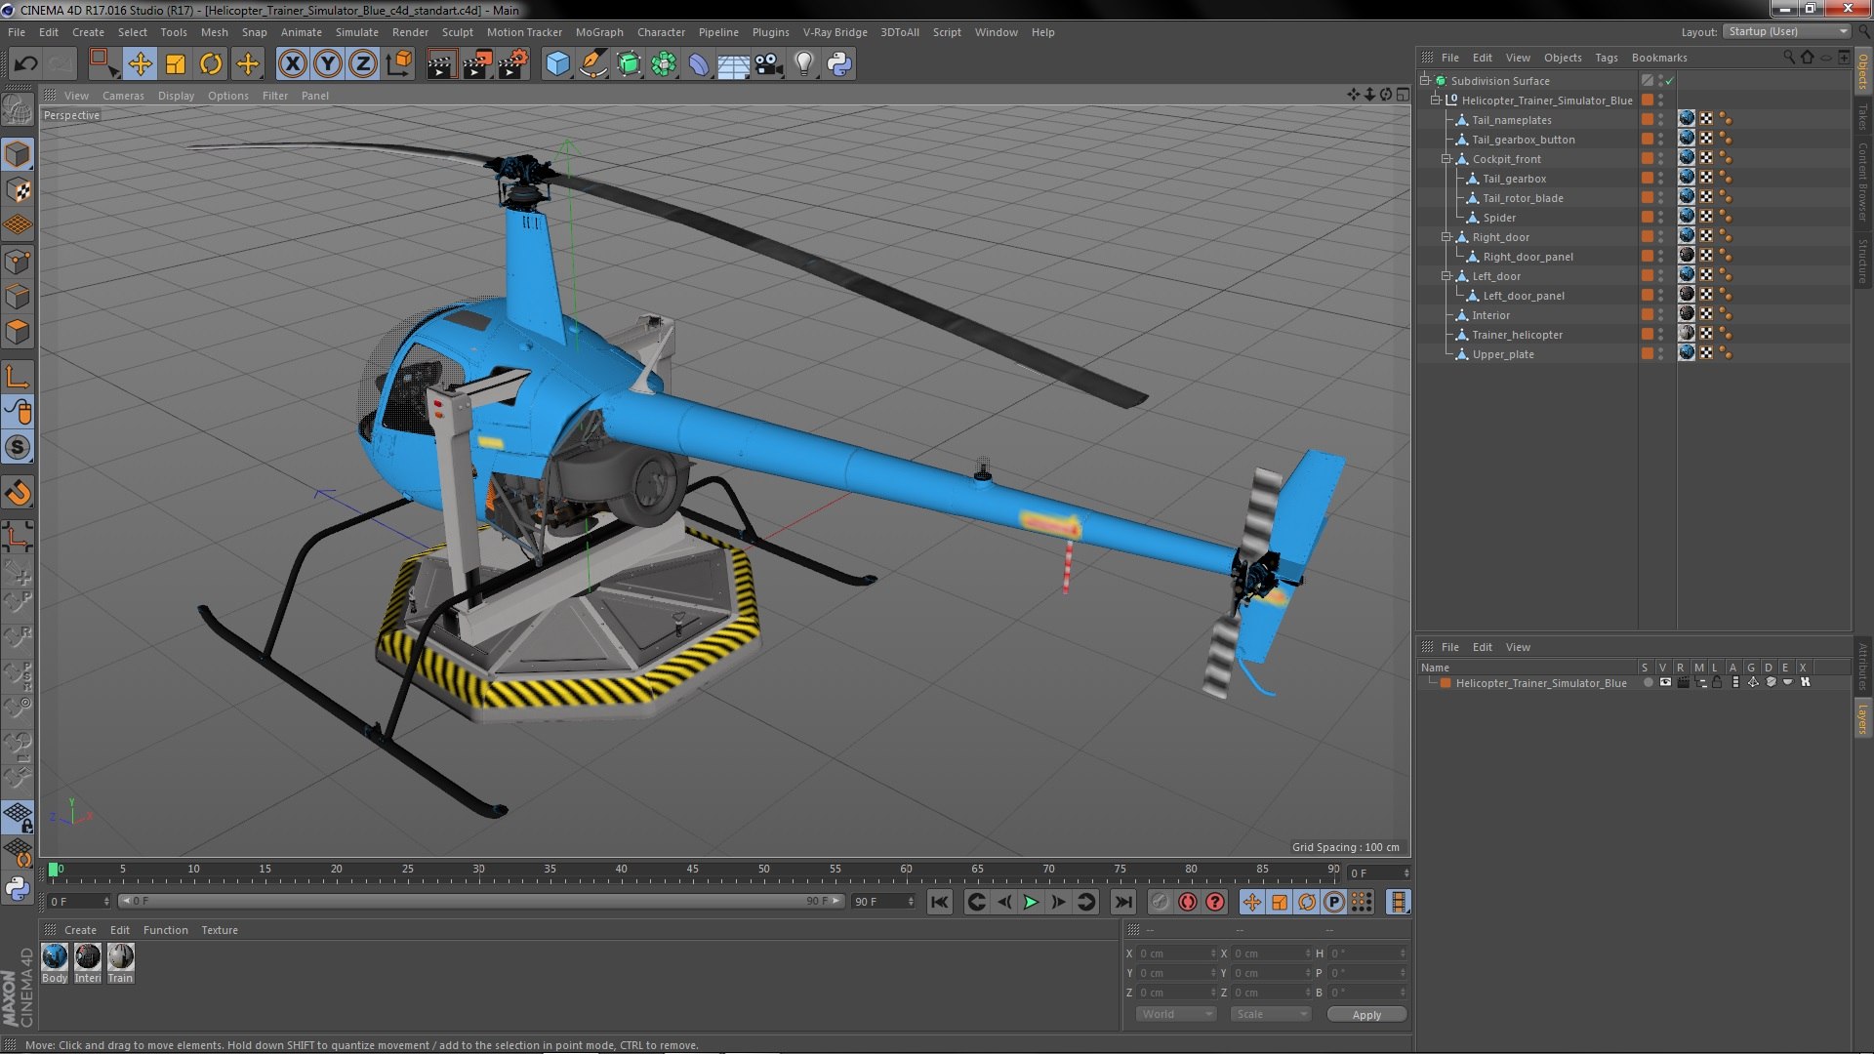Viewport: 1874px width, 1054px height.
Task: Open the Sculpt menu
Action: [x=457, y=32]
